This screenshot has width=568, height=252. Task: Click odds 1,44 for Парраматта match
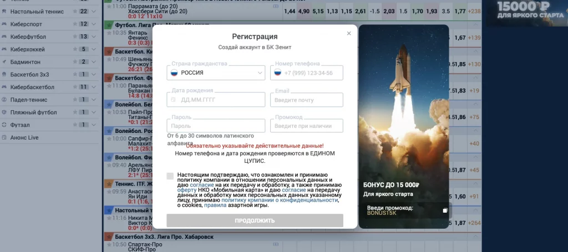[x=290, y=12]
